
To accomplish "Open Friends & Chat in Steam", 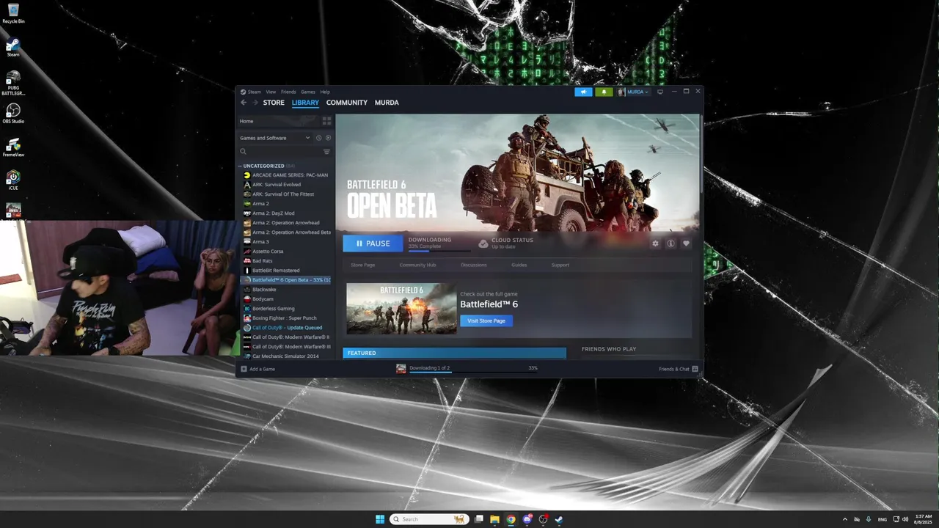I will click(x=678, y=369).
